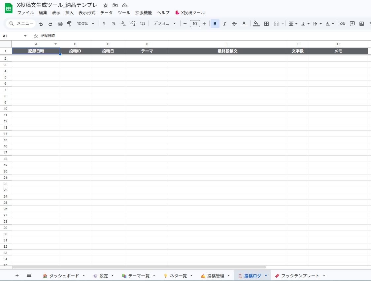Star this document
Screen dimensions: 371x281
click(106, 5)
